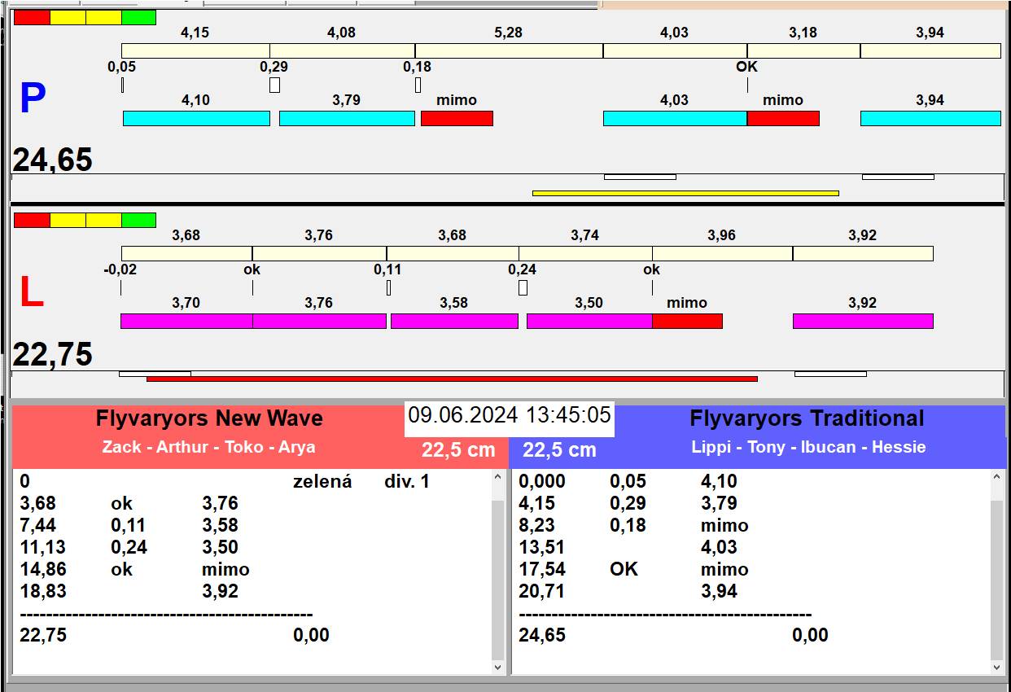Click the red start light in lane L
The image size is (1011, 692).
32,220
